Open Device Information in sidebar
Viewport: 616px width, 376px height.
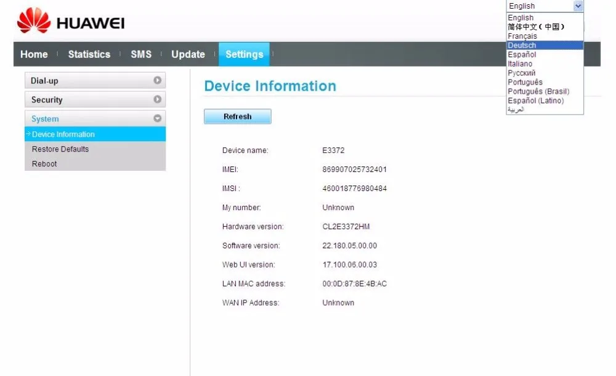(95, 134)
